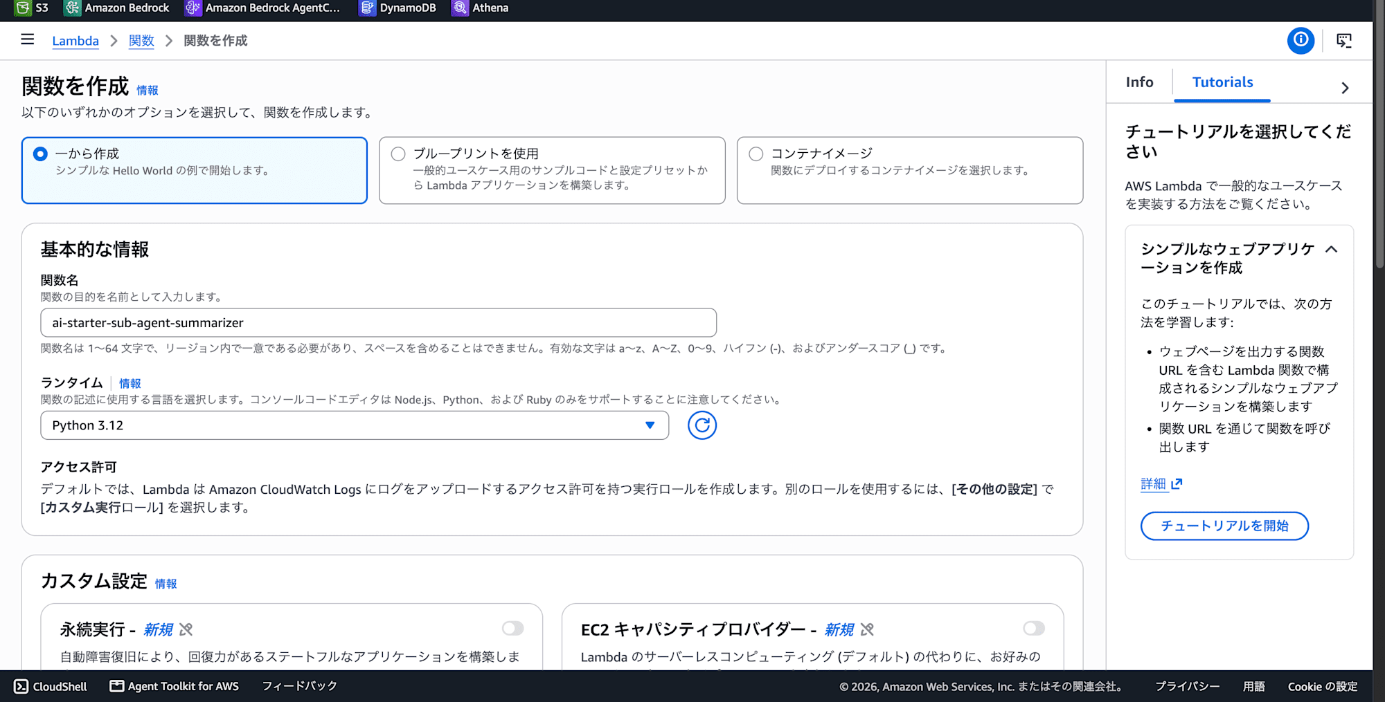This screenshot has width=1385, height=702.
Task: Select the 一から作成 option
Action: coord(195,170)
